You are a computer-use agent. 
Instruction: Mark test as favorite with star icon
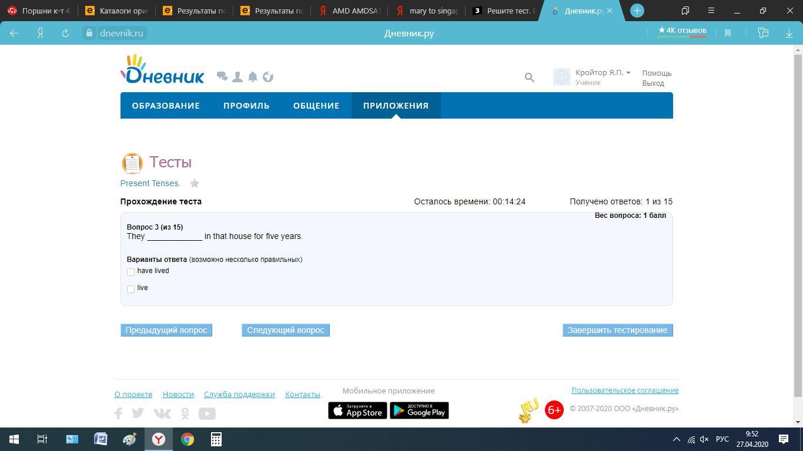pyautogui.click(x=195, y=184)
